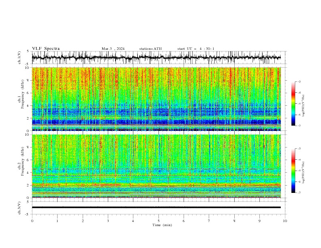Click the ch.2 colorbar "log(PSD)(V²/Hz)" label
Image resolution: width=321 pixels, height=248 pixels.
[303, 172]
